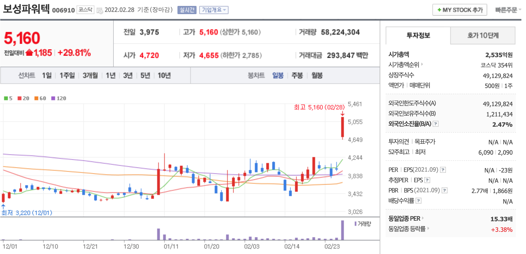Open help icon beside 추정PER EPS
Screen dimensions: 526x254
click(x=427, y=180)
